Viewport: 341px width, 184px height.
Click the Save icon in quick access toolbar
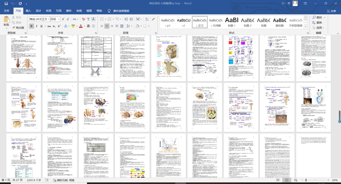coord(6,3)
